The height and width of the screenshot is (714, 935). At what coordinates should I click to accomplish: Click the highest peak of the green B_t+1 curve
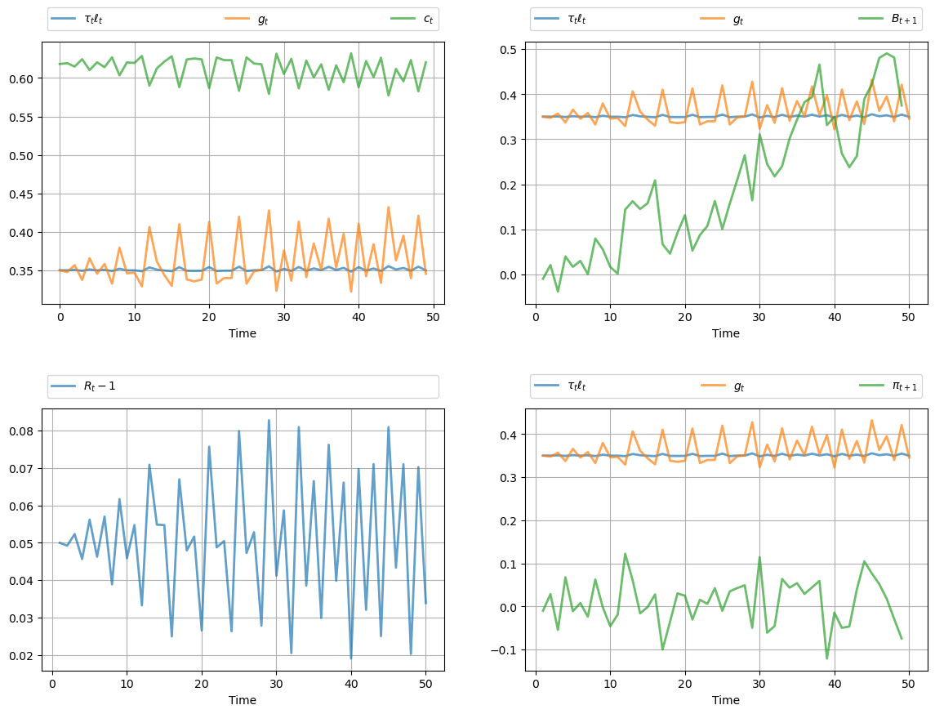(886, 54)
